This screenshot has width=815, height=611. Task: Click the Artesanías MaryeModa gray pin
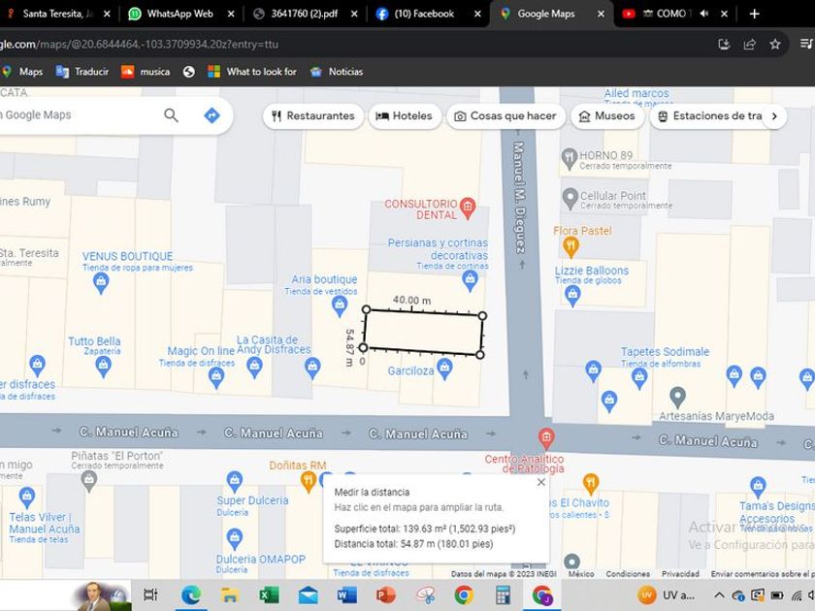pyautogui.click(x=677, y=398)
